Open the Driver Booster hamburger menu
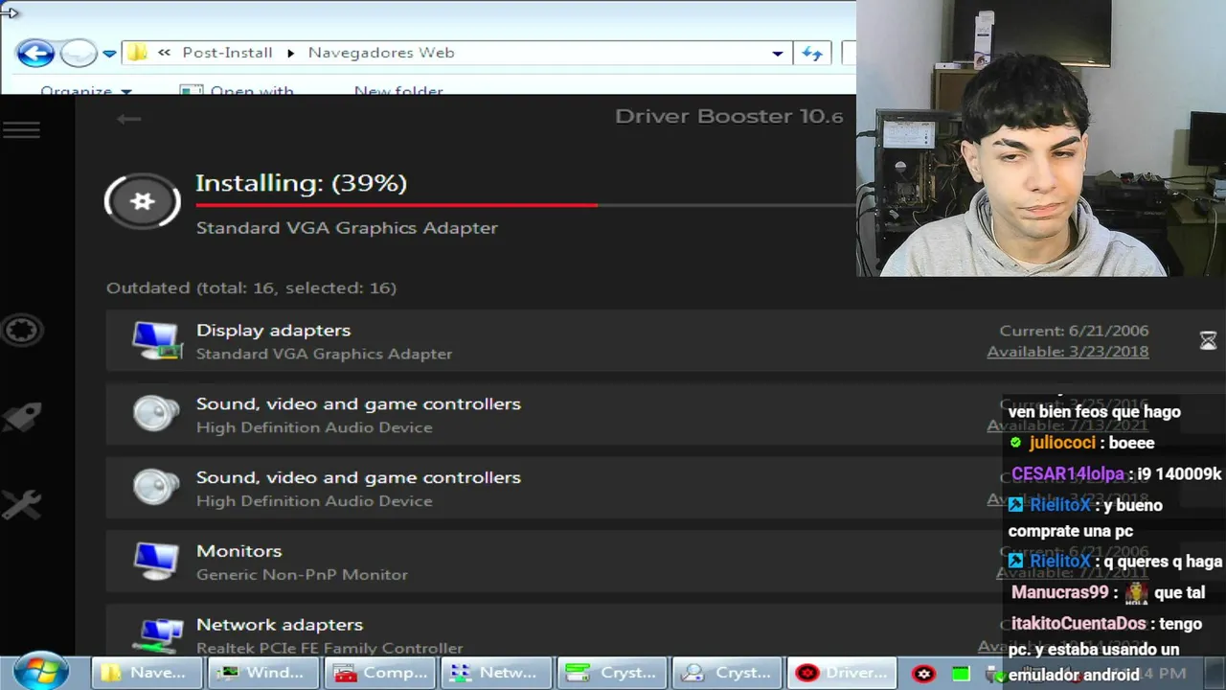Image resolution: width=1226 pixels, height=690 pixels. [21, 129]
